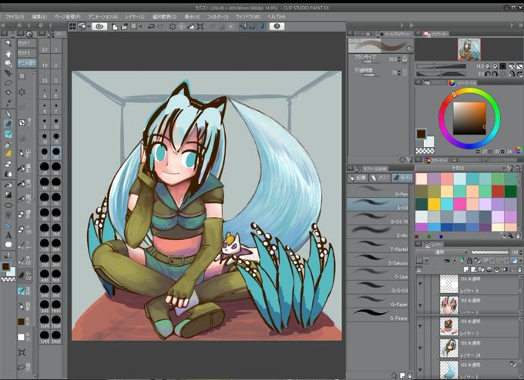Open dropdown arrow beside save icon
The width and height of the screenshot is (524, 380).
click(140, 27)
